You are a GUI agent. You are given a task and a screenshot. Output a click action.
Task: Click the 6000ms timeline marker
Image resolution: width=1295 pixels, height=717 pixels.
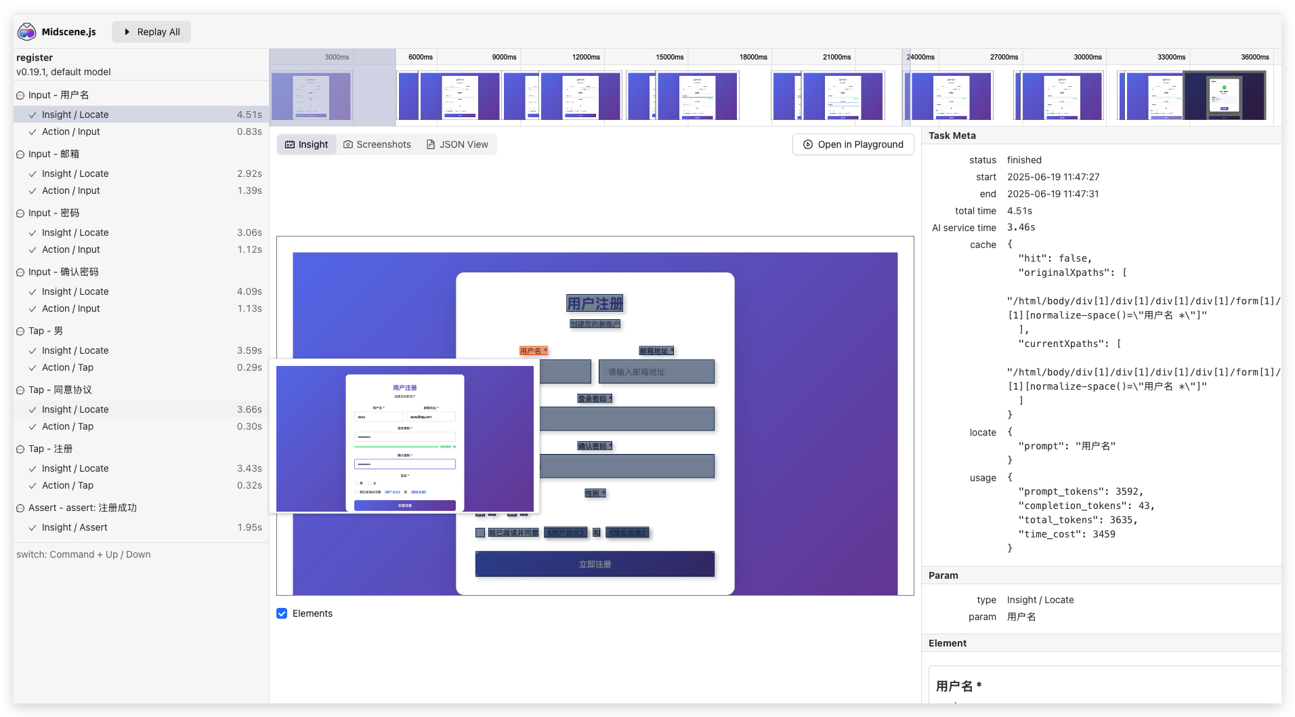(420, 57)
